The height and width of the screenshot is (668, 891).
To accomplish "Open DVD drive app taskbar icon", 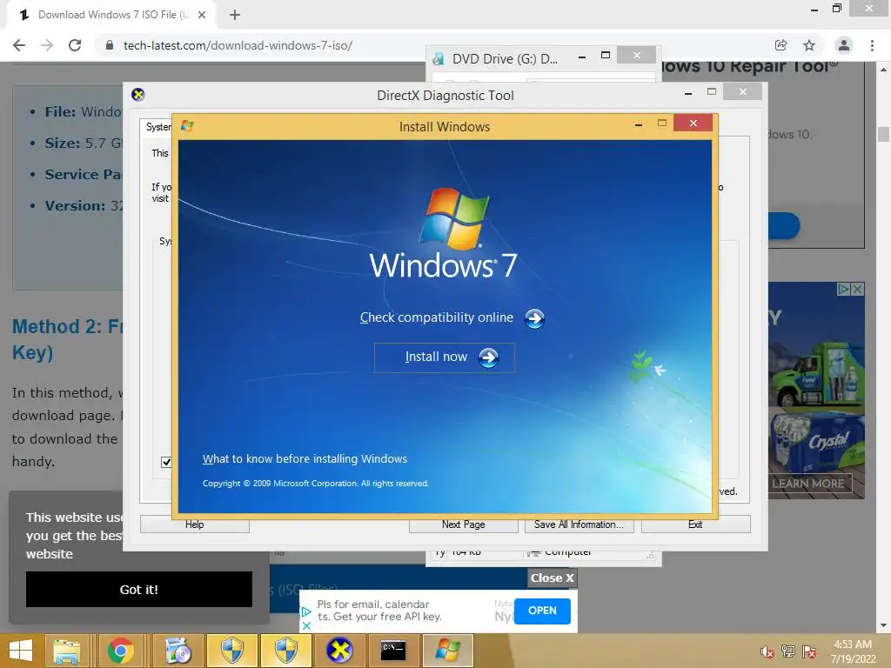I will (178, 651).
